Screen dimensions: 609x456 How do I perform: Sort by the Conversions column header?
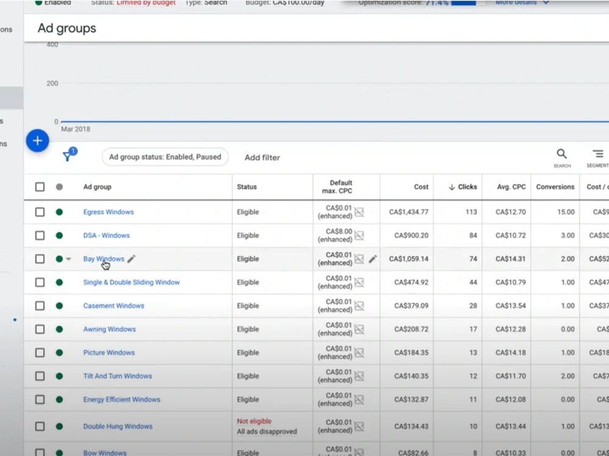(555, 187)
